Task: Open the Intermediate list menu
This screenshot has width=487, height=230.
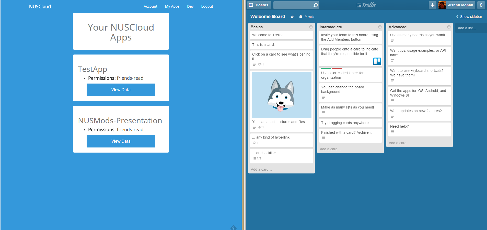Action: coord(380,27)
